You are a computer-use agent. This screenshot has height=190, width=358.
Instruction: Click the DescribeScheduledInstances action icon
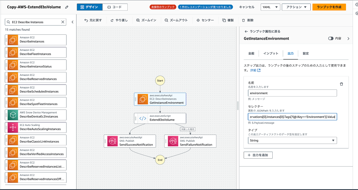pyautogui.click(x=13, y=90)
